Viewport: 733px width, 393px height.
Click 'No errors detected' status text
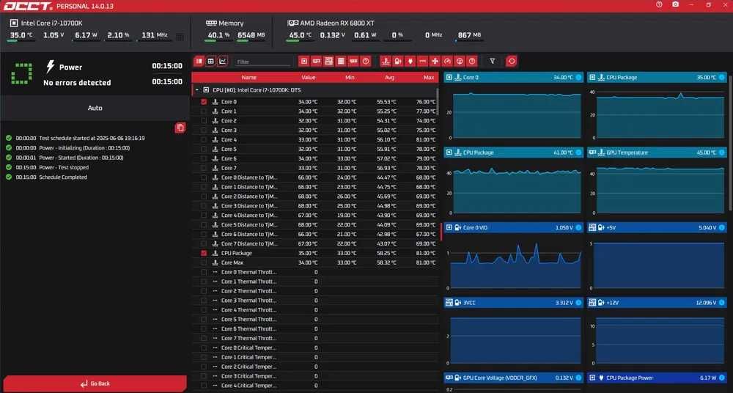[x=77, y=83]
